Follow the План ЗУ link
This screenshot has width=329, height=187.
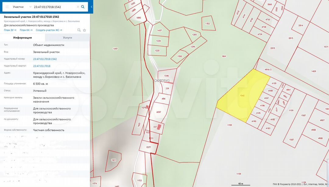point(10,30)
